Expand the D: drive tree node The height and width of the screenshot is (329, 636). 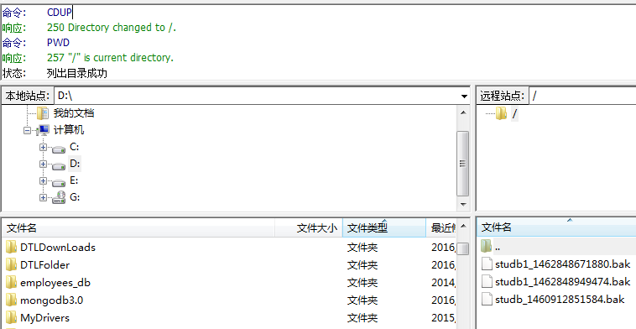[43, 164]
